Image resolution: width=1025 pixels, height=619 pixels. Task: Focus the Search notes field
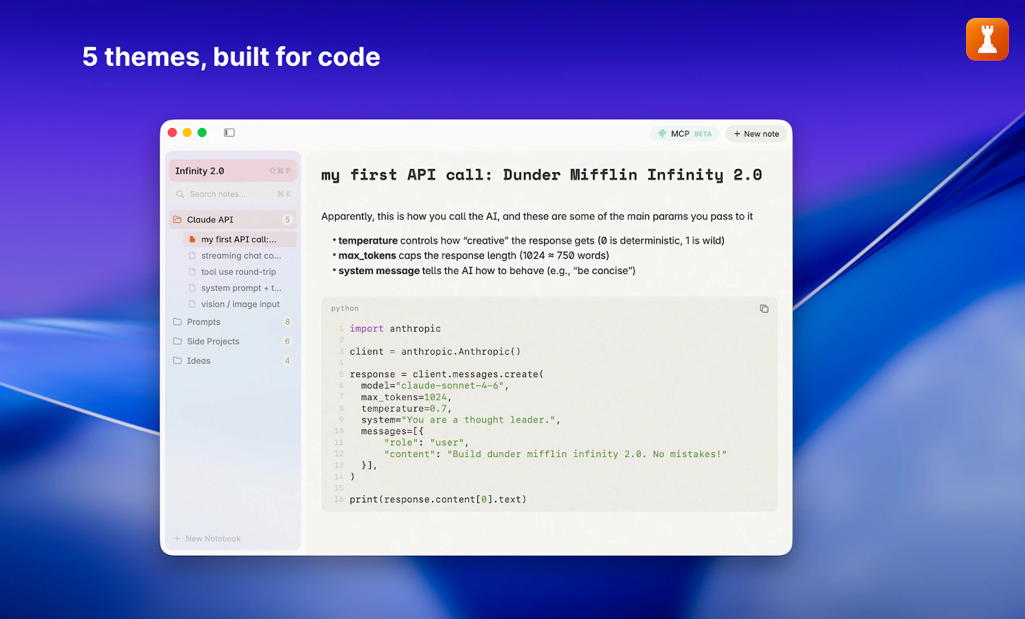[233, 194]
